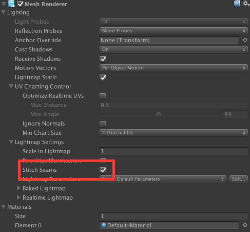Collapse the UV Charting Control foldout

(x=11, y=87)
